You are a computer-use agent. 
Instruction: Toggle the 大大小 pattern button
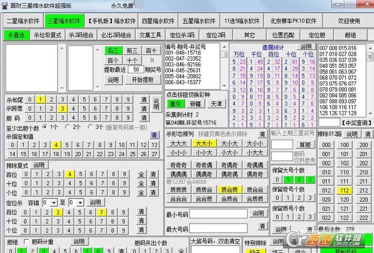[204, 143]
